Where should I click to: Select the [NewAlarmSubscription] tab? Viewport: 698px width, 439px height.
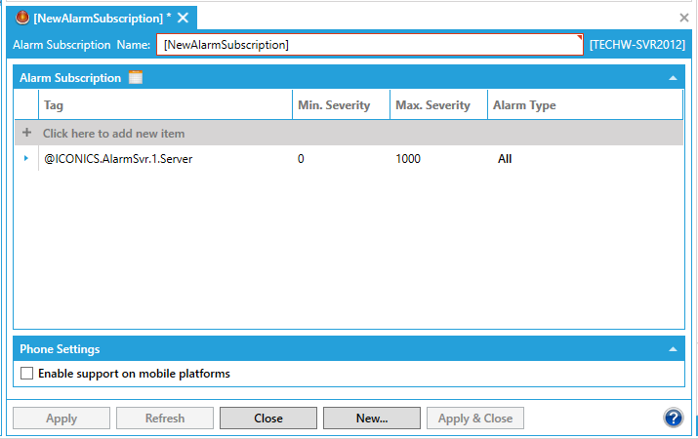pos(99,18)
